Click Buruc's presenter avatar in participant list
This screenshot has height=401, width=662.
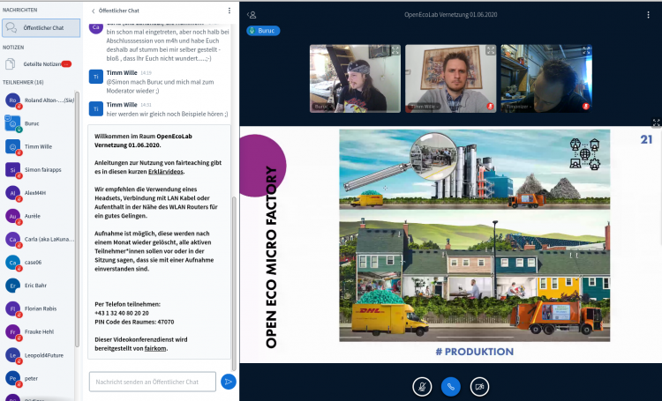[x=13, y=123]
